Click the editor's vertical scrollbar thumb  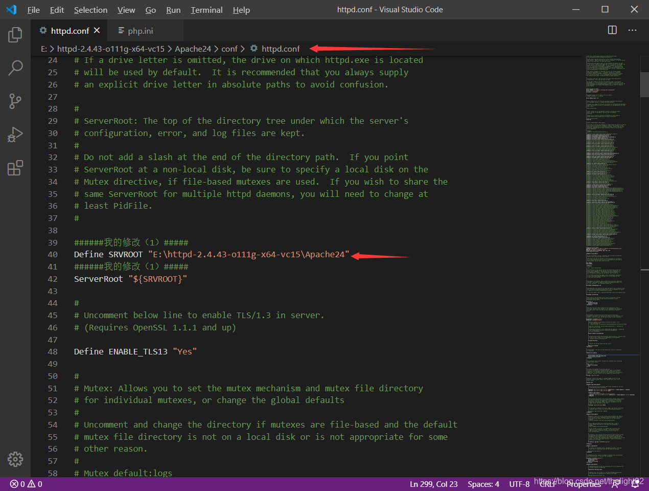[x=644, y=84]
